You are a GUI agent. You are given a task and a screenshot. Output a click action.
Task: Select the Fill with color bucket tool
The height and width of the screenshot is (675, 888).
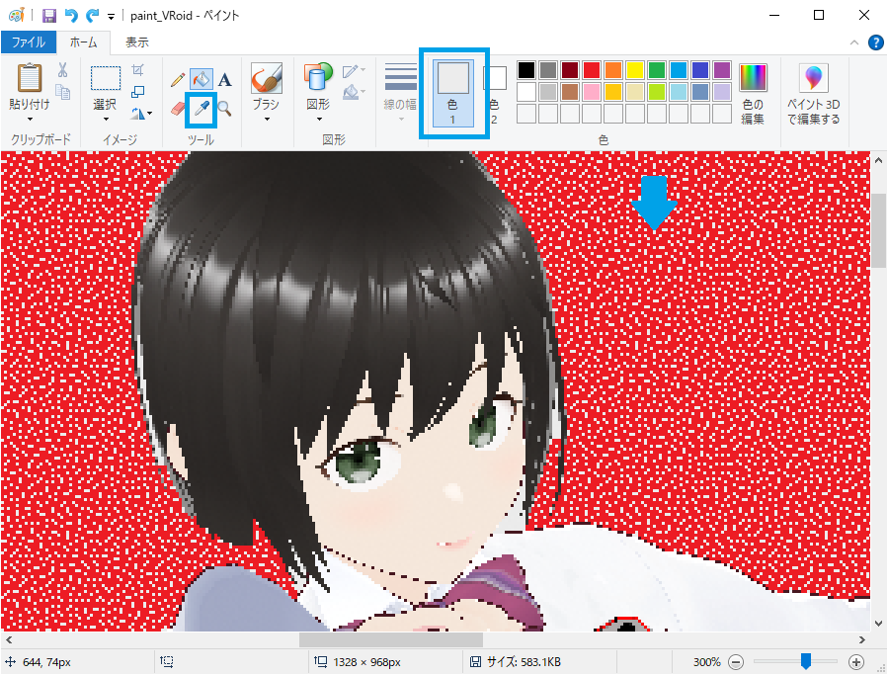point(202,79)
